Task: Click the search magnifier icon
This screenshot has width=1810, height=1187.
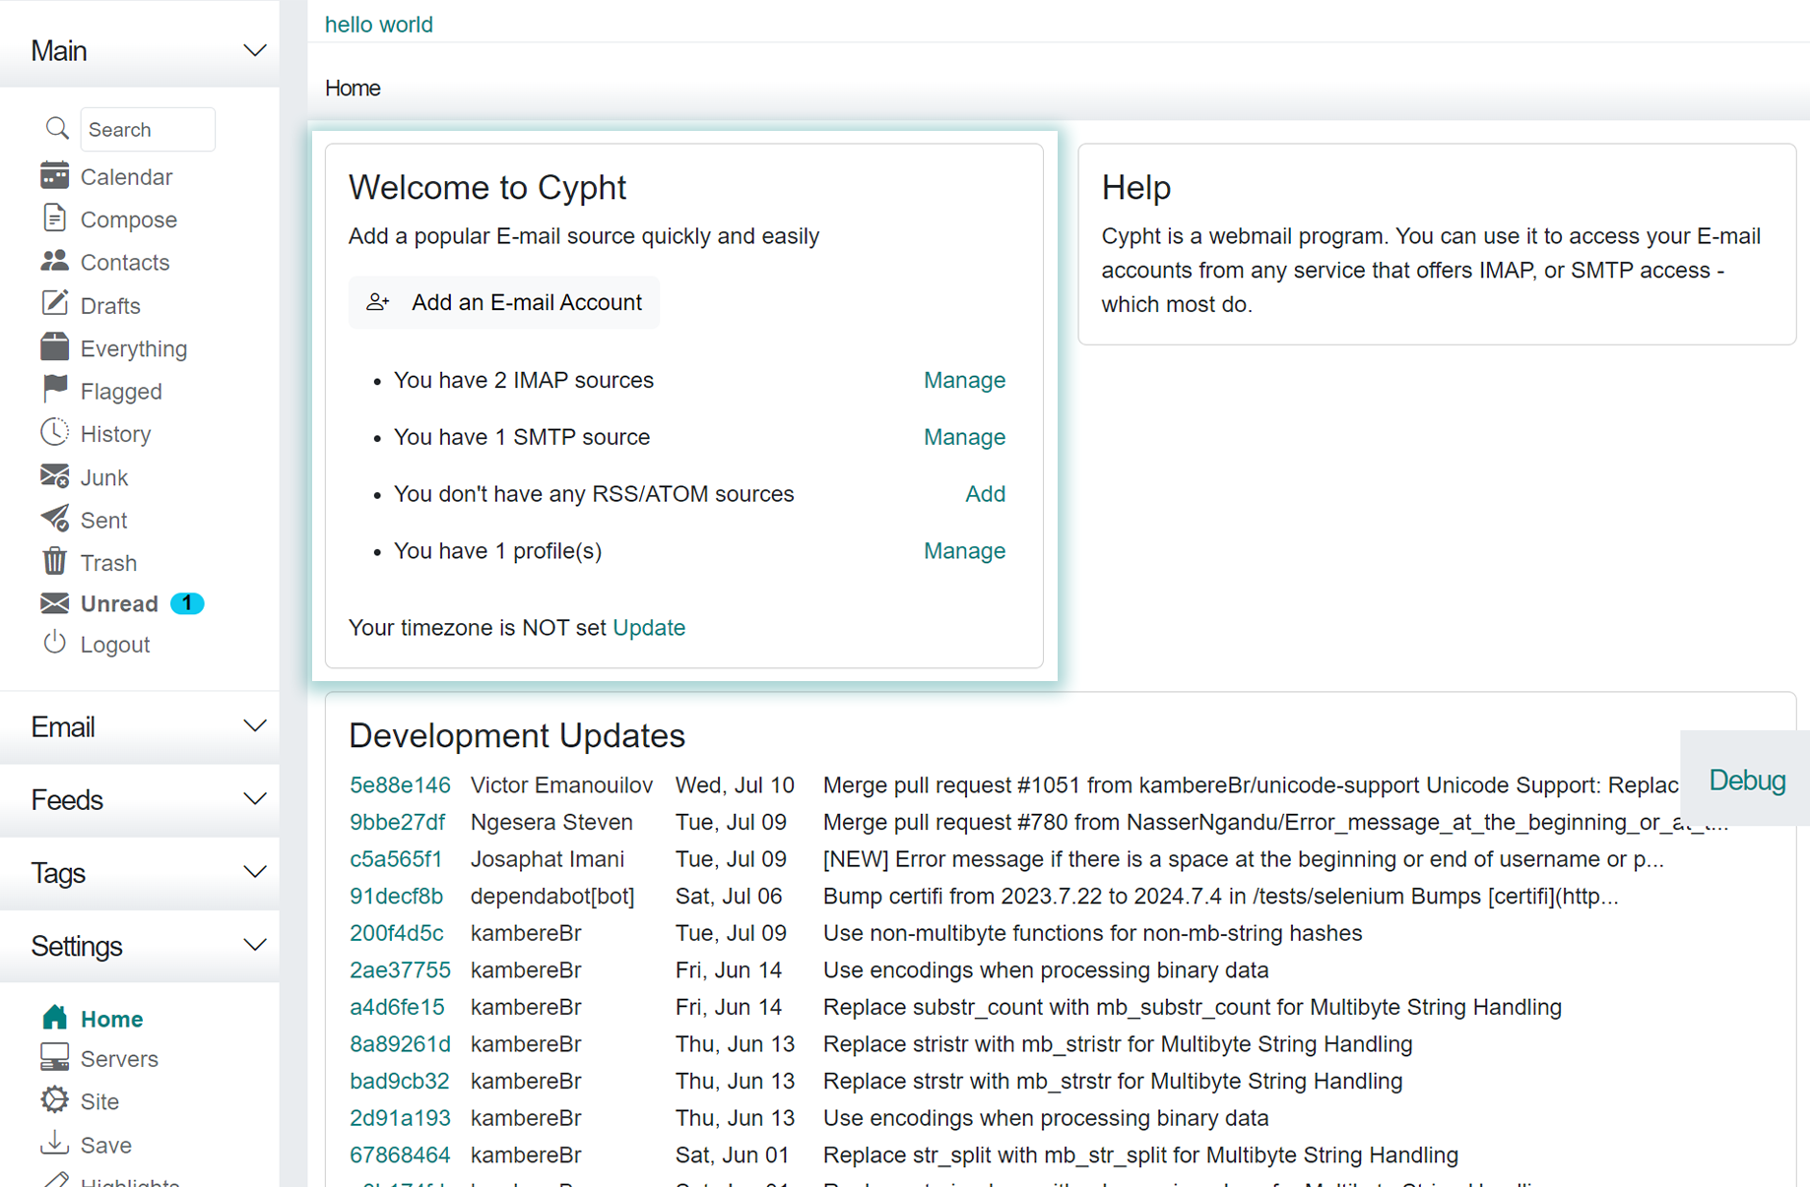Action: (x=57, y=129)
